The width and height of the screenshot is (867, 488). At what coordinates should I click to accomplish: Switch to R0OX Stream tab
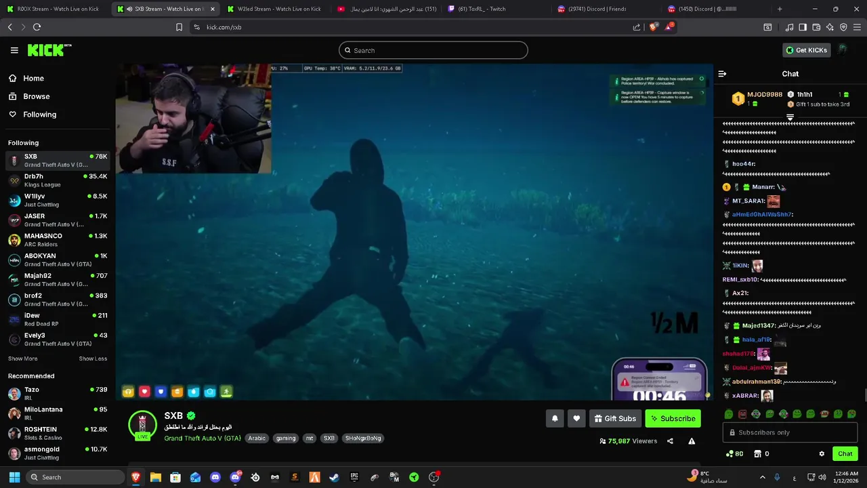[x=55, y=9]
